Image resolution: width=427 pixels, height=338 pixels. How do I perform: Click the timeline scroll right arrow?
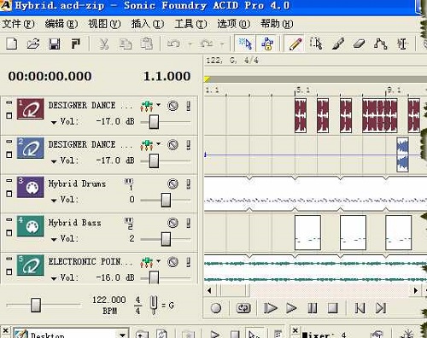click(x=416, y=290)
